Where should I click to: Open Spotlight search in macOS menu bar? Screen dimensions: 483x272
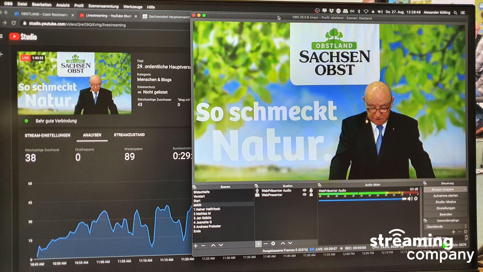click(455, 13)
